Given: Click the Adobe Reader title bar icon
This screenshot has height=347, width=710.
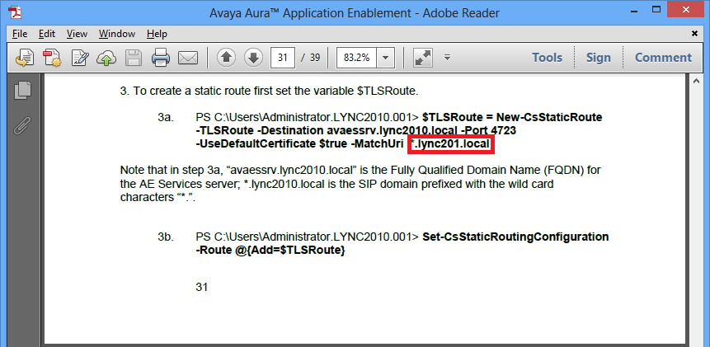Looking at the screenshot, I should [15, 12].
